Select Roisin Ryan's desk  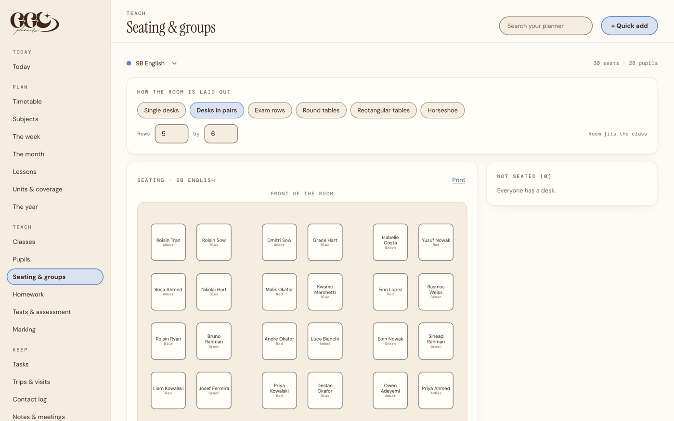[168, 341]
